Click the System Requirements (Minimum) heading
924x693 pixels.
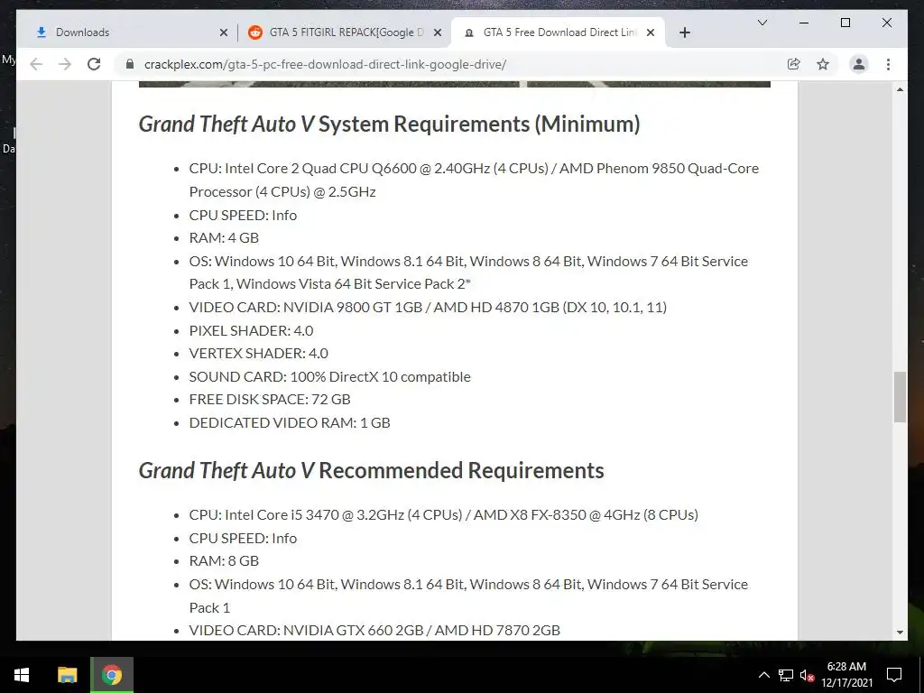(390, 124)
